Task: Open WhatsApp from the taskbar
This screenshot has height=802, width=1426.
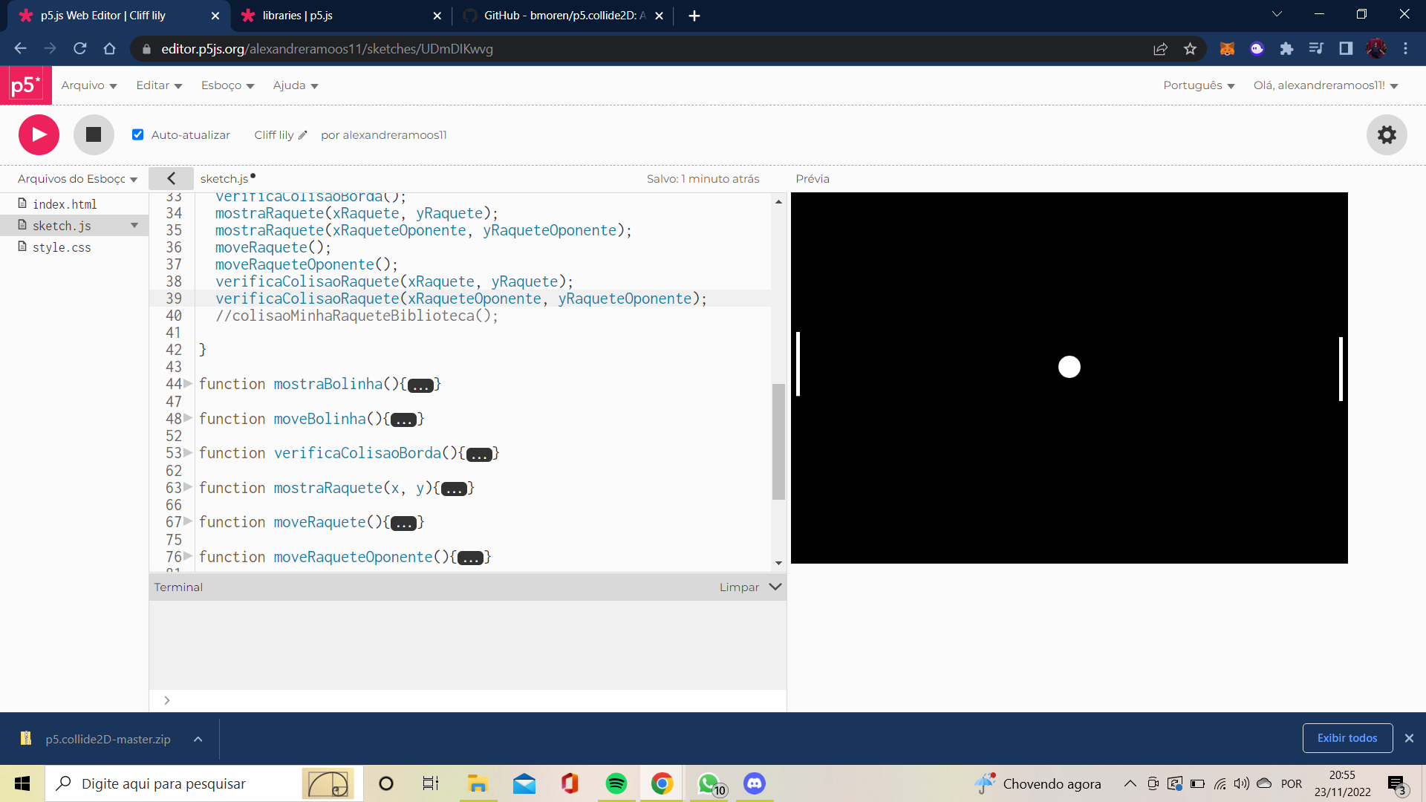Action: [709, 783]
